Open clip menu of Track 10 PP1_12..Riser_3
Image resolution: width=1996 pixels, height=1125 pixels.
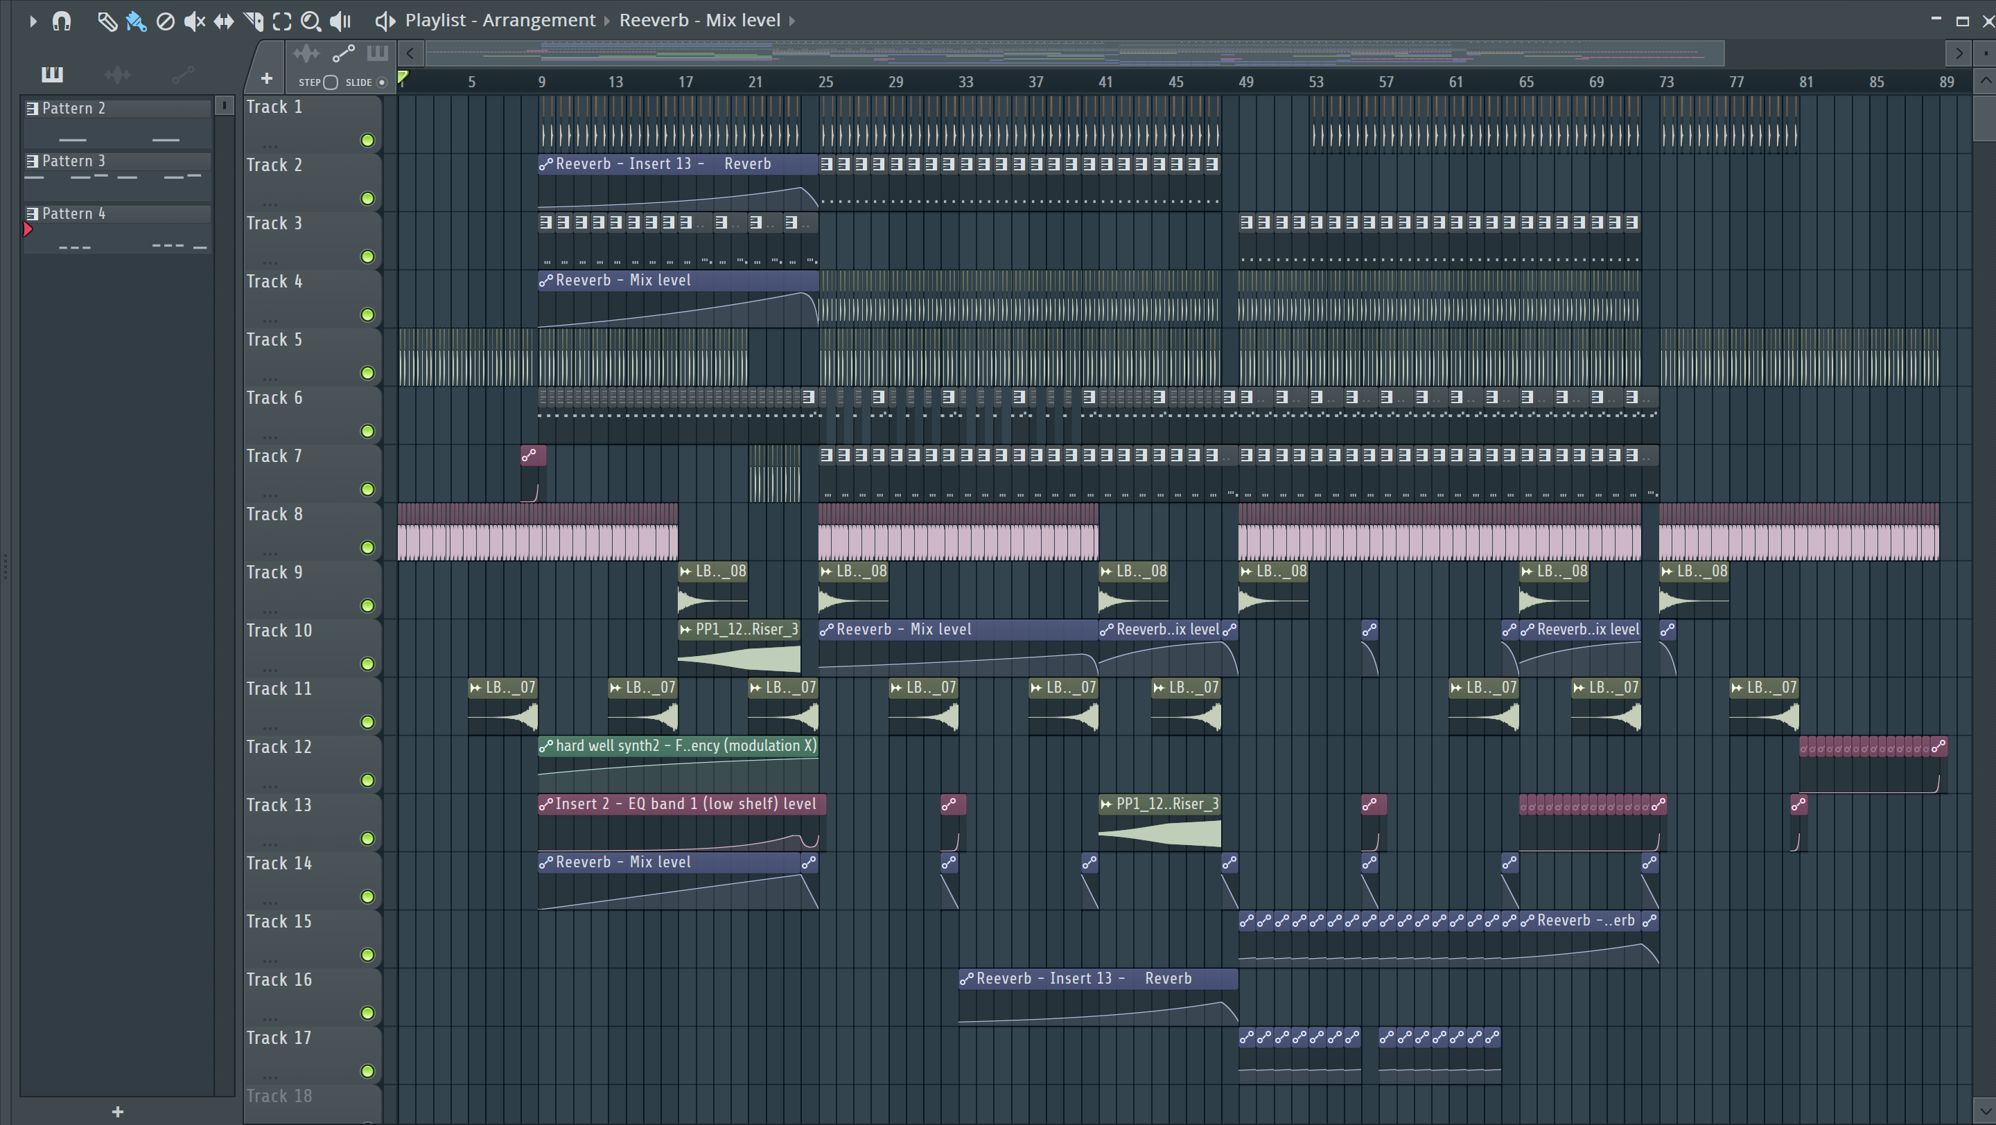click(x=685, y=630)
